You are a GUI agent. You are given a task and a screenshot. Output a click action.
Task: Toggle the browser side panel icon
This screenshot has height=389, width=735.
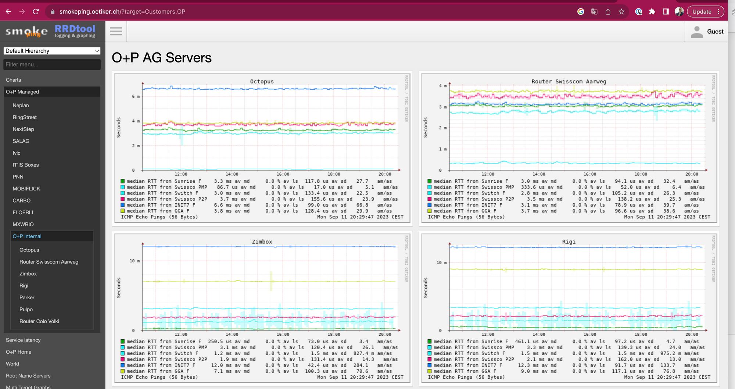click(x=666, y=12)
